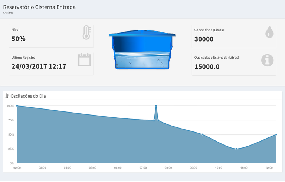Image resolution: width=285 pixels, height=182 pixels.
Task: Select the 100% spike data point on chart
Action: (x=156, y=106)
